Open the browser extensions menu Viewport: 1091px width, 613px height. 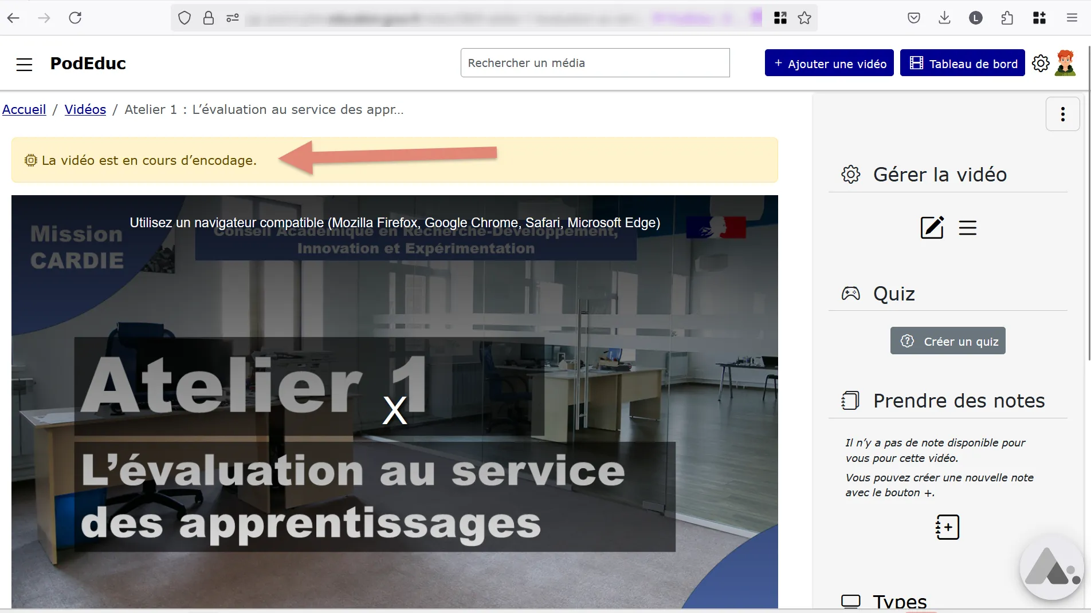tap(1007, 18)
